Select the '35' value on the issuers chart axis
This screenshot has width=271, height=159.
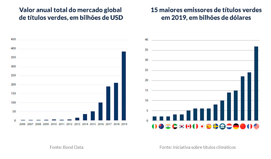pos(146,50)
